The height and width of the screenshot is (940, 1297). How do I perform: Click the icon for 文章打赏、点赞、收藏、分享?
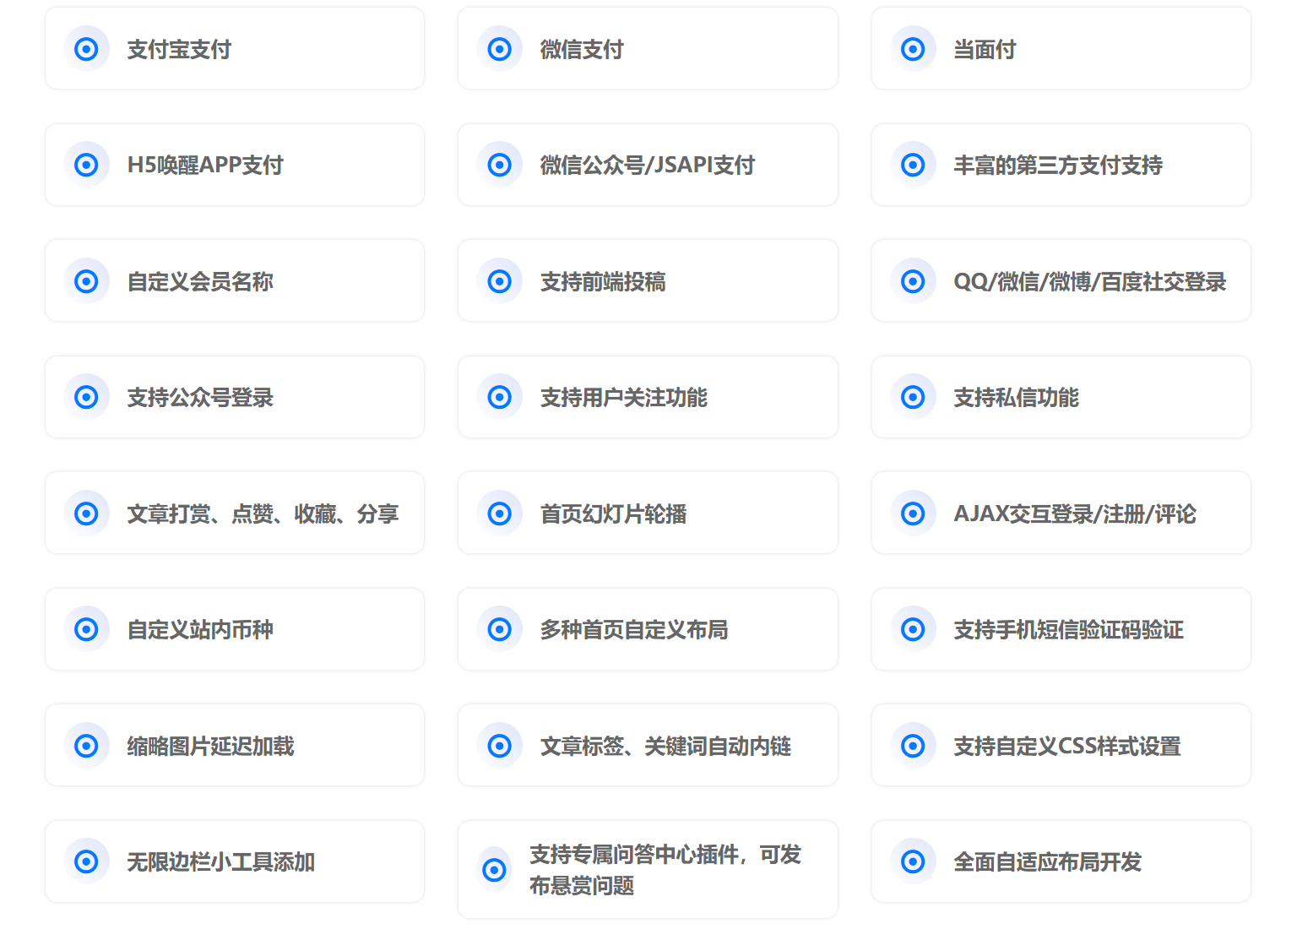pos(86,513)
